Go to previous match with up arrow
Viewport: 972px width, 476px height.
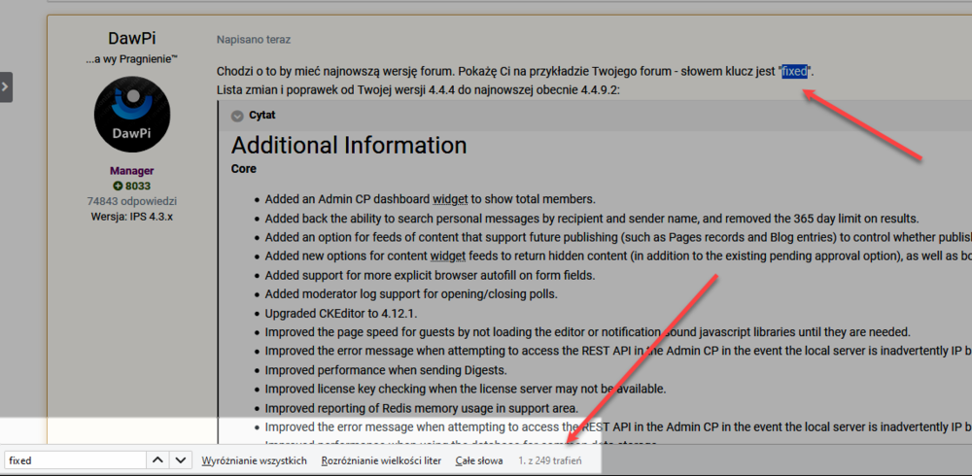point(156,459)
